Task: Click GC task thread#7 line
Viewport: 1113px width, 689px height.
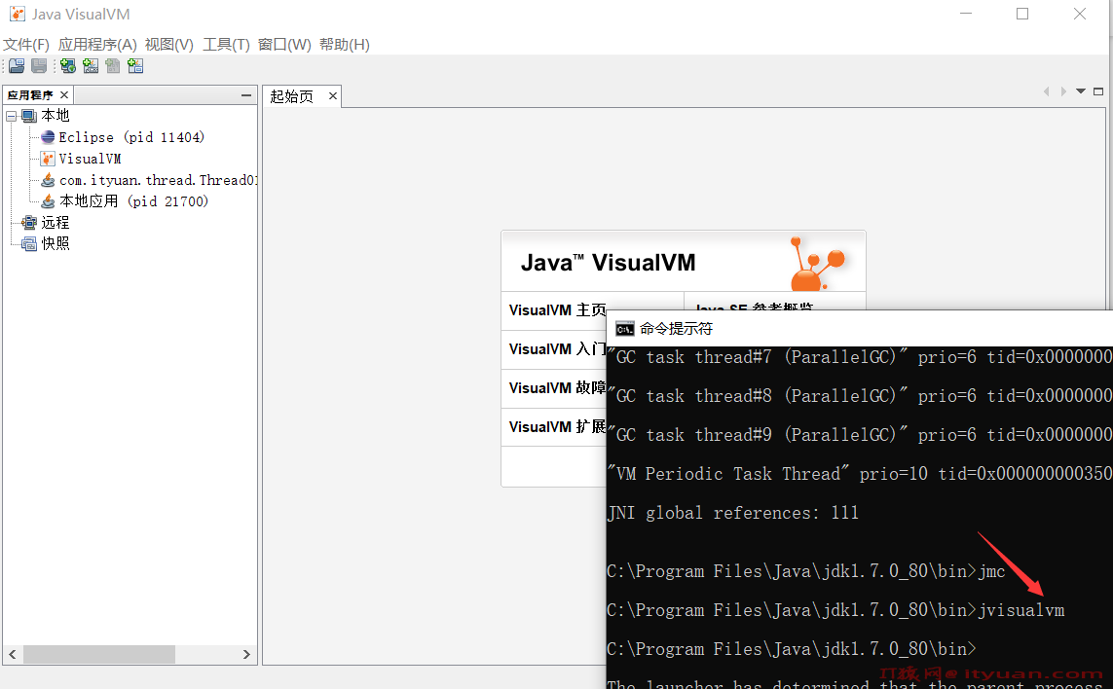Action: point(860,357)
